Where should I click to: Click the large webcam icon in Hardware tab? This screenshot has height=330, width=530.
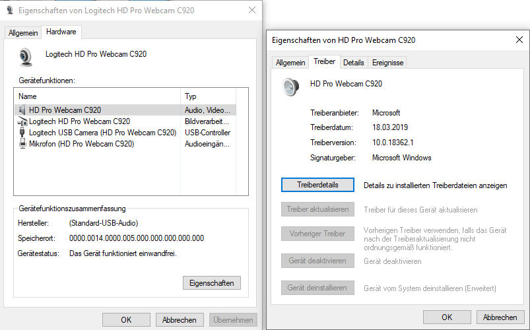[26, 57]
